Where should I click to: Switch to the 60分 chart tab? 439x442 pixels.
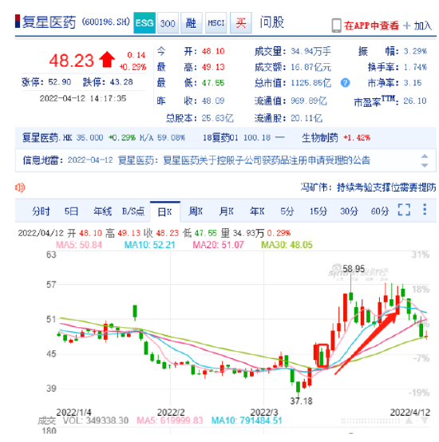pos(380,211)
